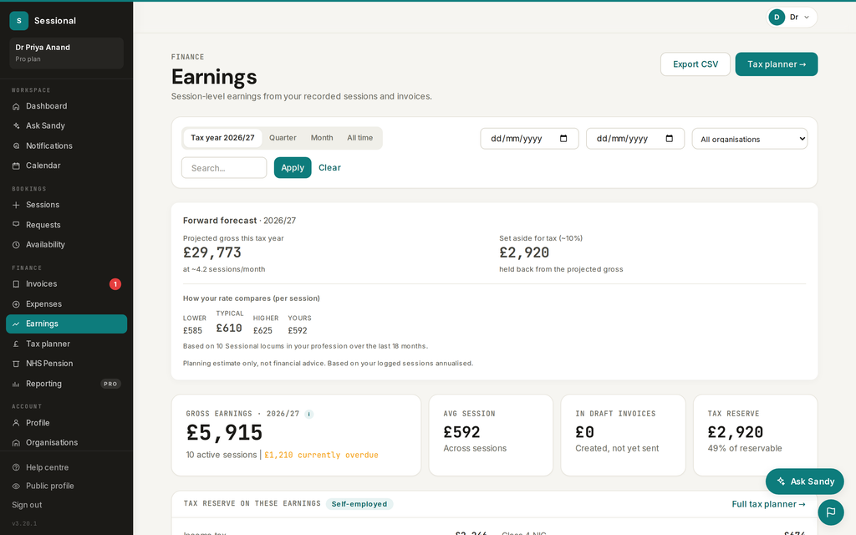The image size is (856, 535).
Task: Click the feedback flag floating button
Action: 831,512
